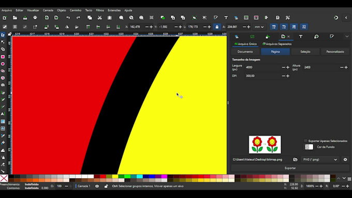The width and height of the screenshot is (352, 198).
Task: Select the 3D Box tool
Action: click(x=3, y=78)
